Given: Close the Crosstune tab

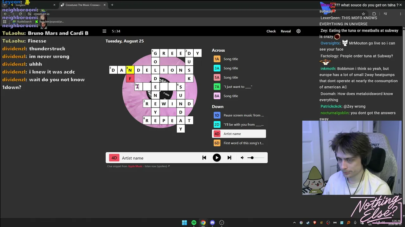Looking at the screenshot, I should point(104,5).
